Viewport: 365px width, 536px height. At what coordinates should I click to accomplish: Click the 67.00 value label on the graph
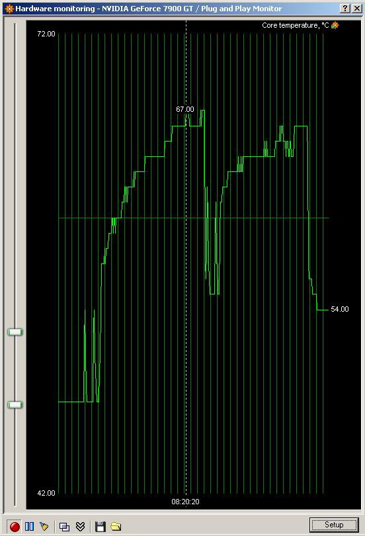click(x=184, y=109)
